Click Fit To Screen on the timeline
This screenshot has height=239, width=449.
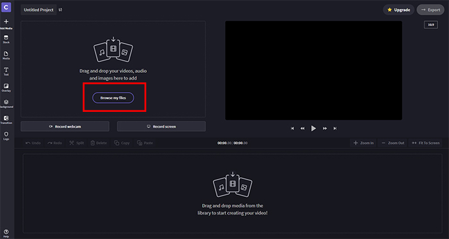click(425, 143)
